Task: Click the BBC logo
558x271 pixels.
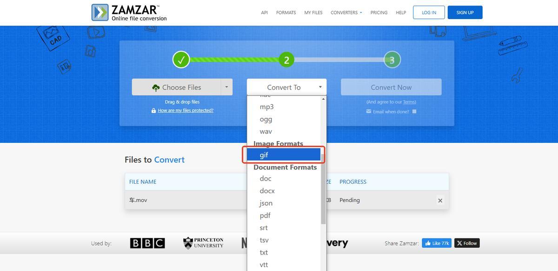Action: tap(147, 243)
